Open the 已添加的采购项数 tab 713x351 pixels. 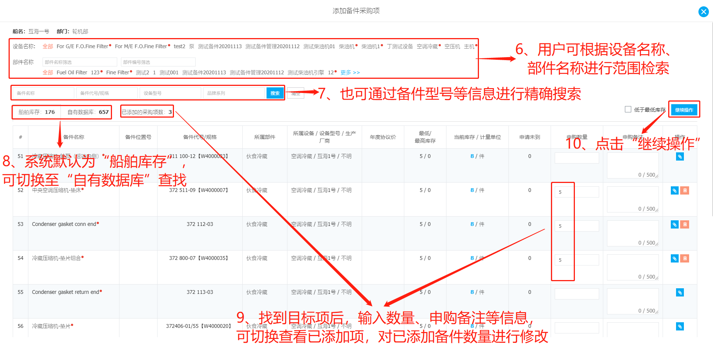[x=147, y=112]
